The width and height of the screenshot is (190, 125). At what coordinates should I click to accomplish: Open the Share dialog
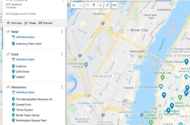point(30,23)
